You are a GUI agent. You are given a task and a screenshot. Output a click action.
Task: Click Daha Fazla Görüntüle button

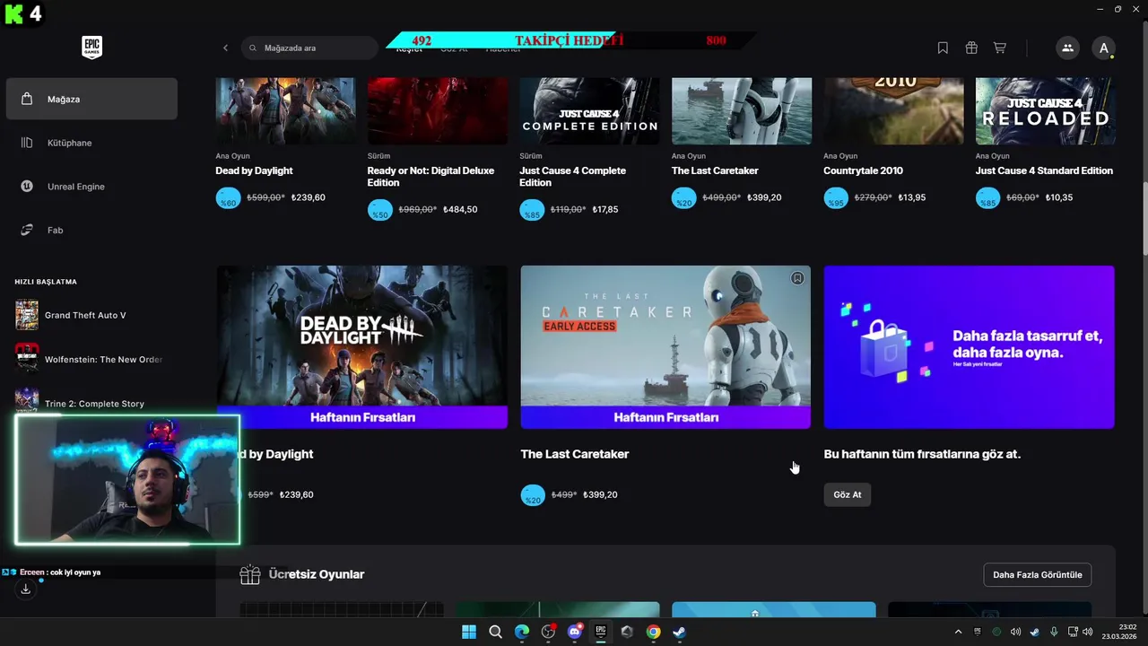tap(1037, 574)
